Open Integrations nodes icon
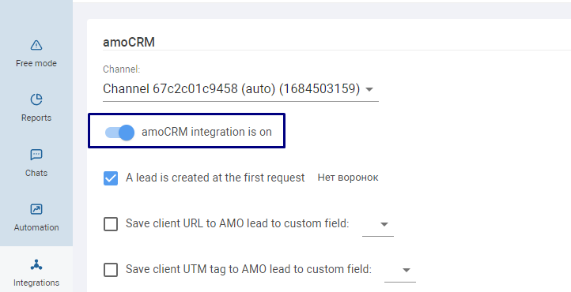Image resolution: width=571 pixels, height=292 pixels. (x=36, y=264)
